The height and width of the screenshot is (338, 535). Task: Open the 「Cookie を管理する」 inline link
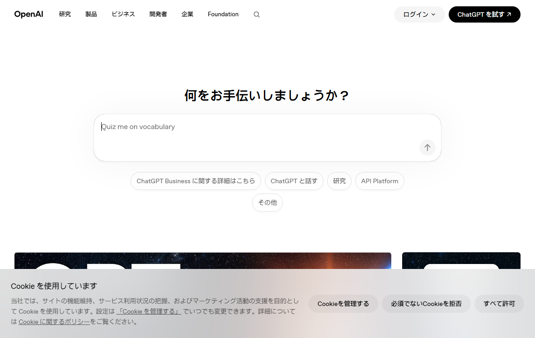(149, 311)
